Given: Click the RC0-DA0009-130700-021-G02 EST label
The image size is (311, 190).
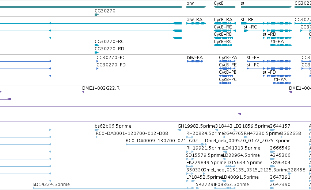Looking at the screenshot, I should pyautogui.click(x=162, y=141).
